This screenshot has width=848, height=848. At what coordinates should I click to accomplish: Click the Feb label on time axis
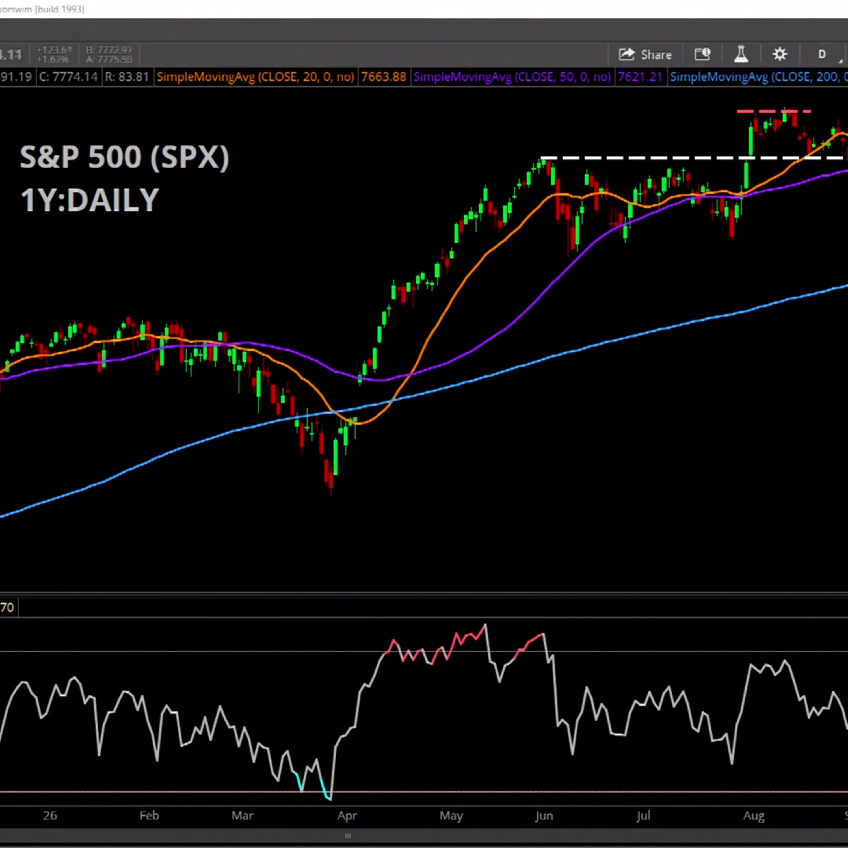[x=149, y=815]
